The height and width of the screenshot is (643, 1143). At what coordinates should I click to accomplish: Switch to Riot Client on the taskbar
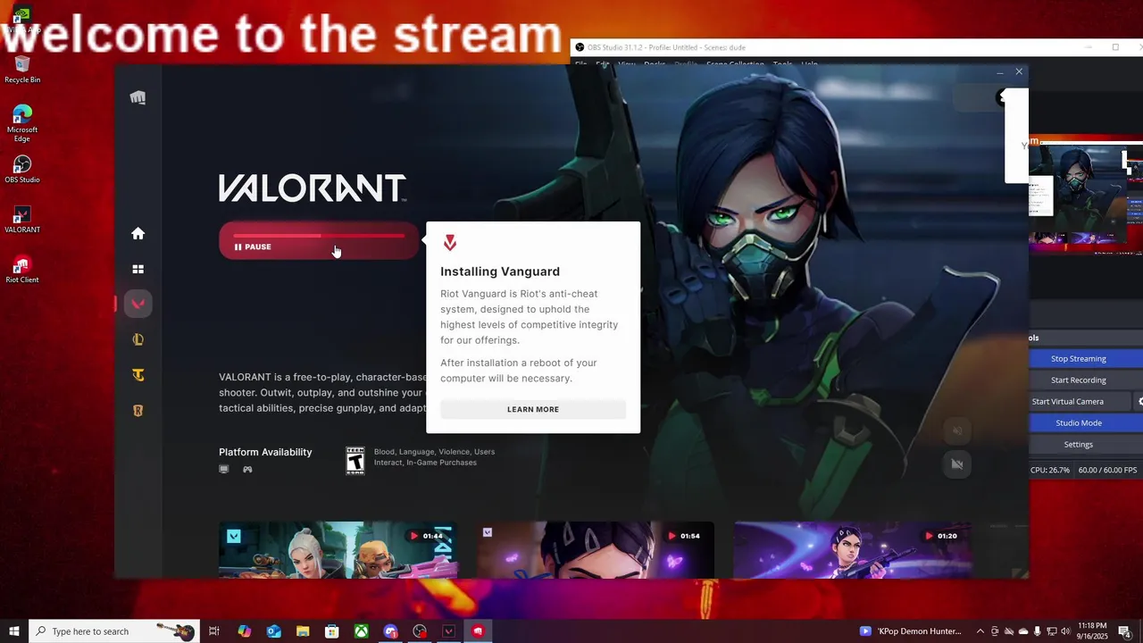pos(478,631)
